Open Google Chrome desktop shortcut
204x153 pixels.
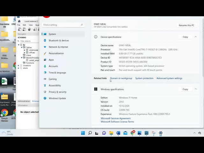point(4,115)
